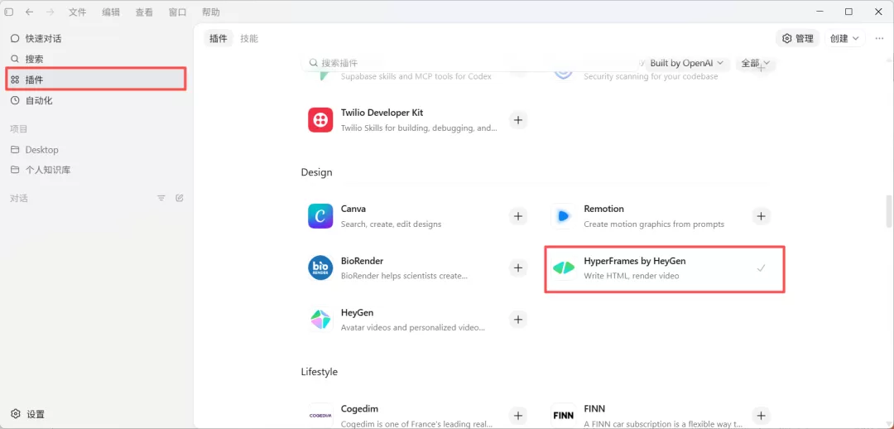Click the HyperFrames by HeyGen logo

(x=564, y=268)
